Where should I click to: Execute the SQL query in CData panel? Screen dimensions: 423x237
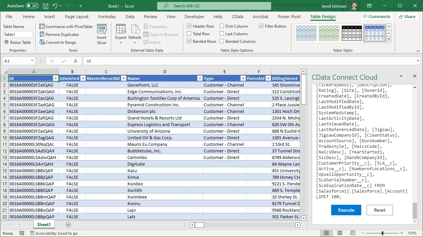pos(346,210)
